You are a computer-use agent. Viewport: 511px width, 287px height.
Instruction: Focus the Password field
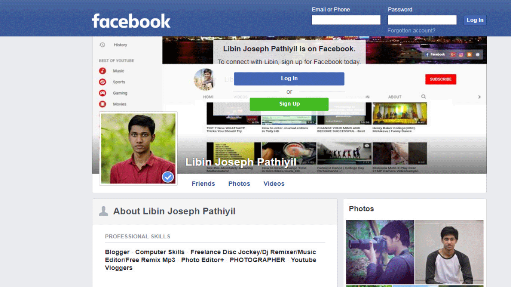click(x=422, y=20)
